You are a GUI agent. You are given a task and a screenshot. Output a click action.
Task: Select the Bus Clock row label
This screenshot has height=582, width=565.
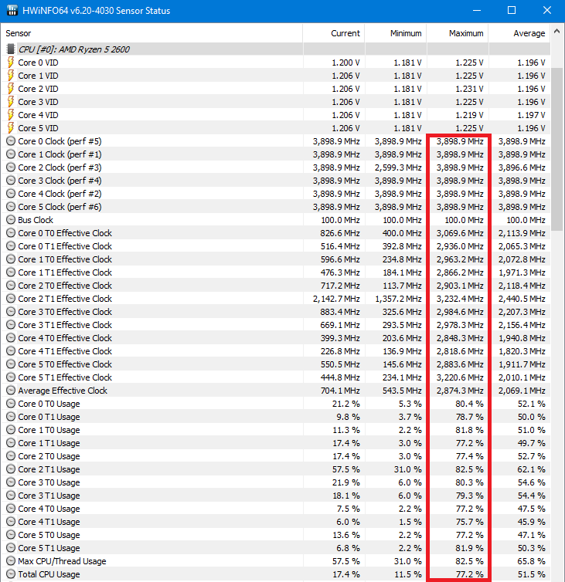click(x=36, y=220)
